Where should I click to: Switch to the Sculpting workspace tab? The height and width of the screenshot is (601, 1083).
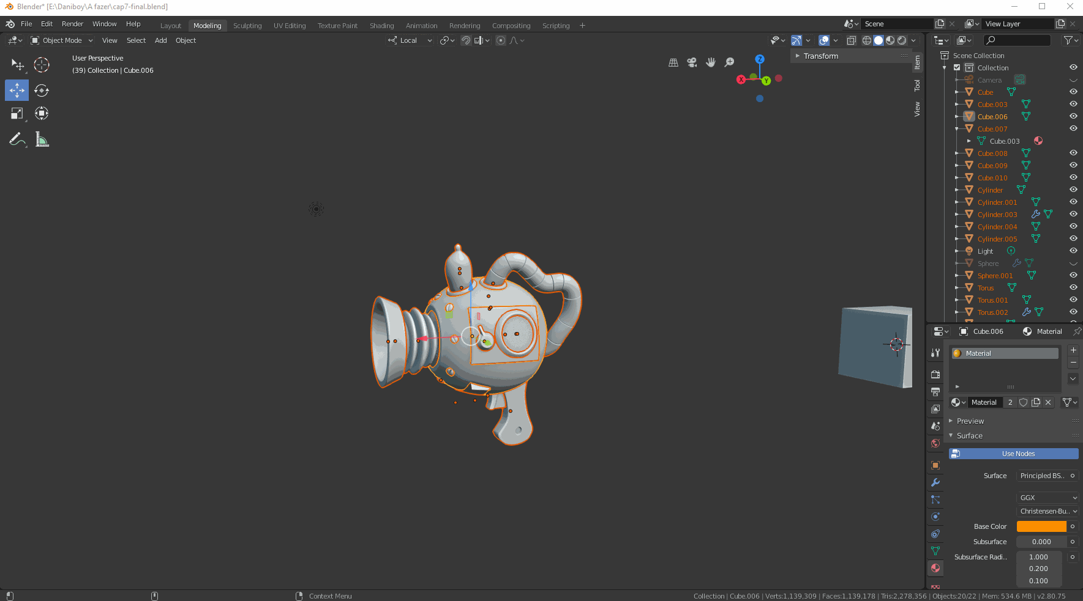[x=247, y=26]
